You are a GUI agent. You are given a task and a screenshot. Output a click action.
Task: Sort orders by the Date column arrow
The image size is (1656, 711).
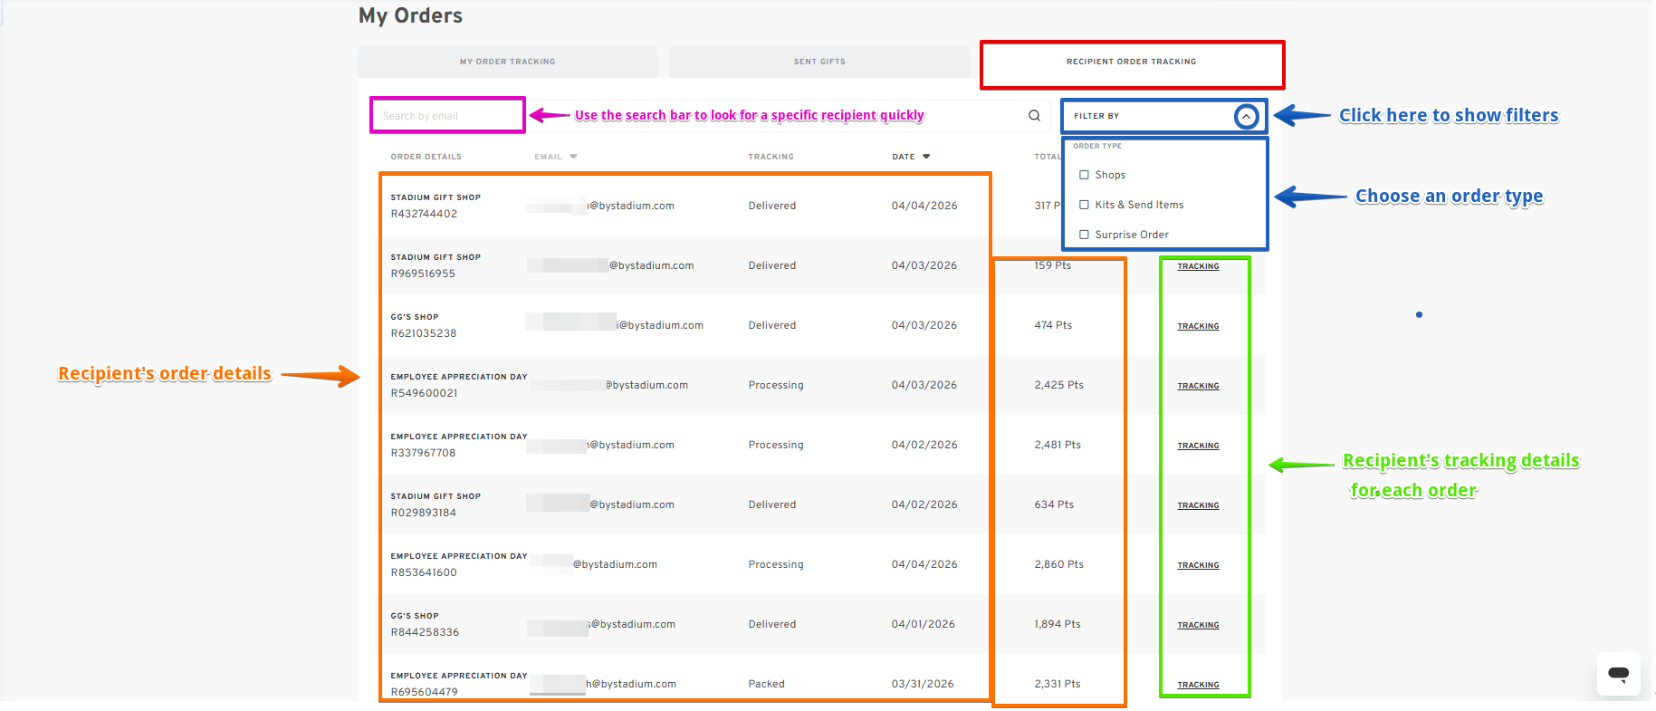(926, 157)
